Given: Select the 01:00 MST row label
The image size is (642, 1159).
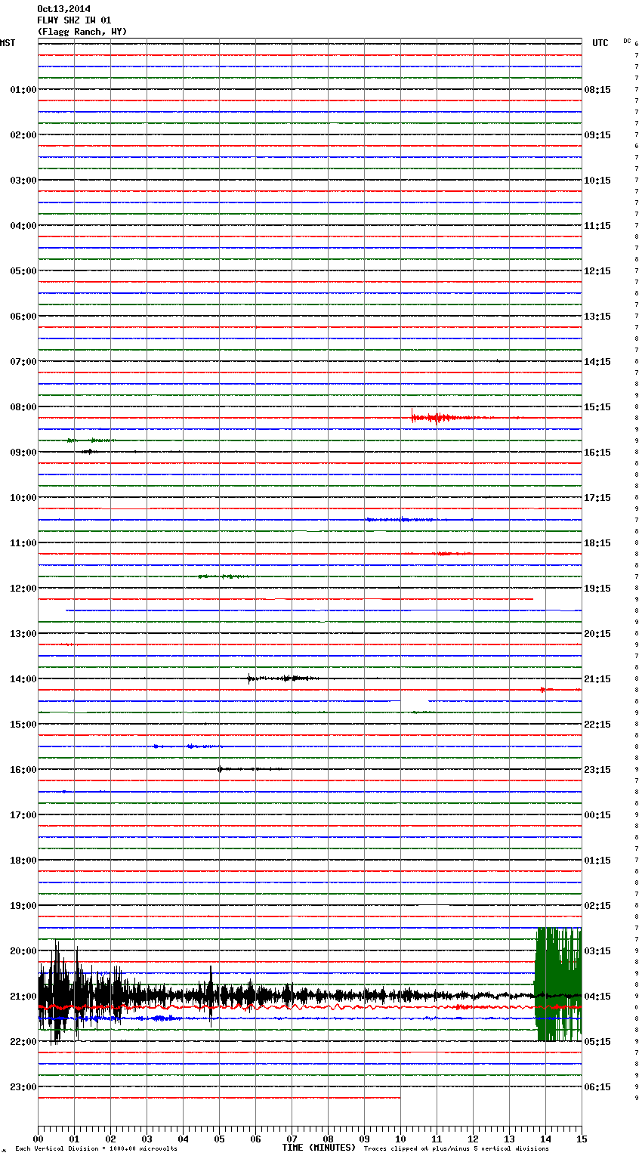Looking at the screenshot, I should tap(23, 90).
